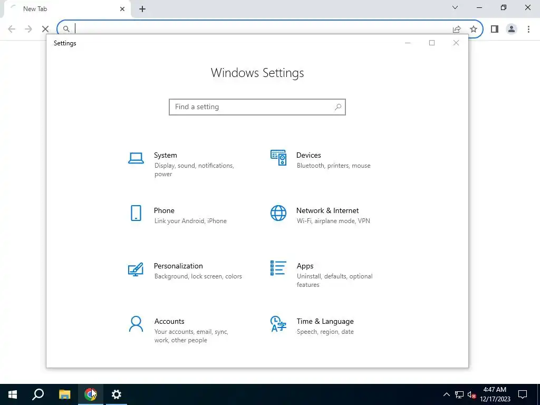
Task: Minimize the Settings window
Action: click(x=408, y=43)
